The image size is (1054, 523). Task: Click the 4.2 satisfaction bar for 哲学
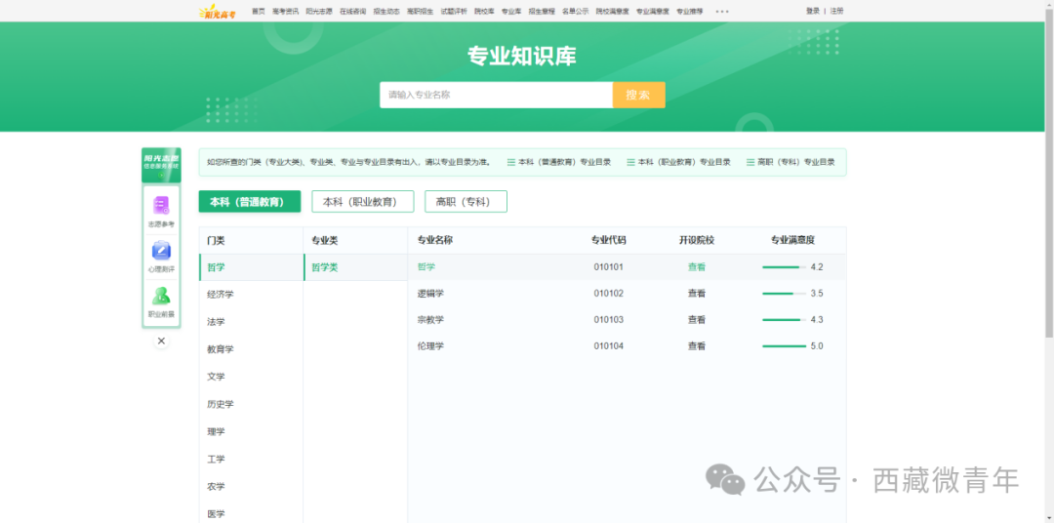785,267
